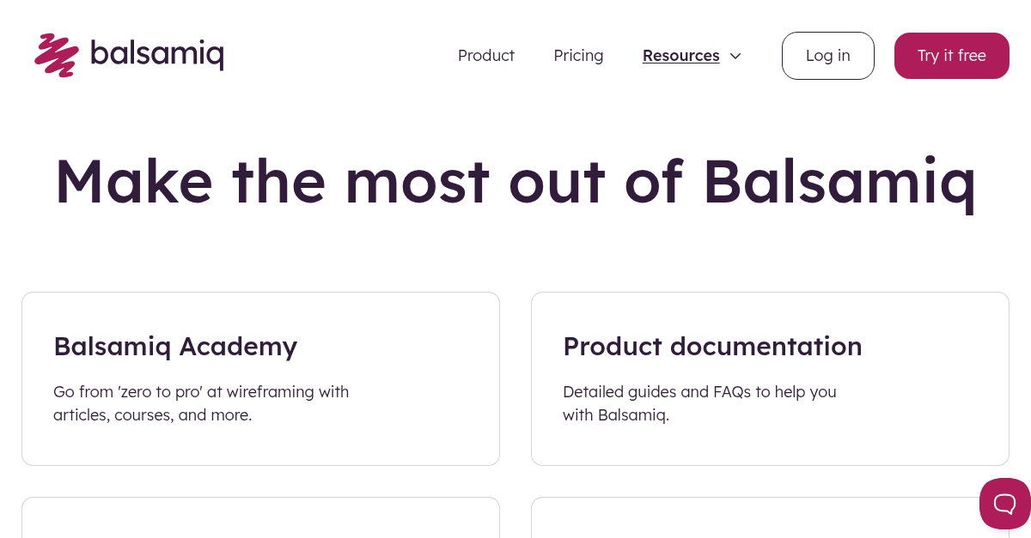Select the partially visible bottom-left card
1031x538 pixels.
[260, 519]
